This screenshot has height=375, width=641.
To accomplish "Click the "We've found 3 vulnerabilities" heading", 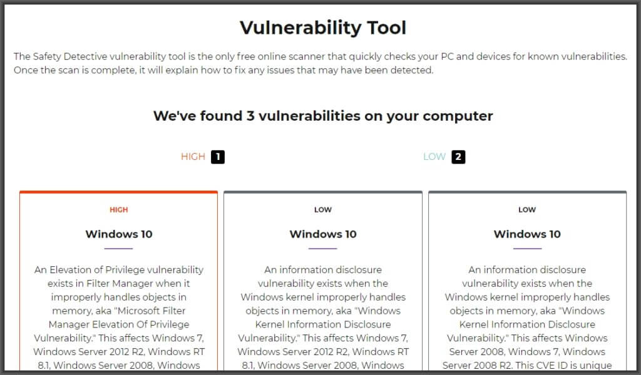I will [x=323, y=116].
